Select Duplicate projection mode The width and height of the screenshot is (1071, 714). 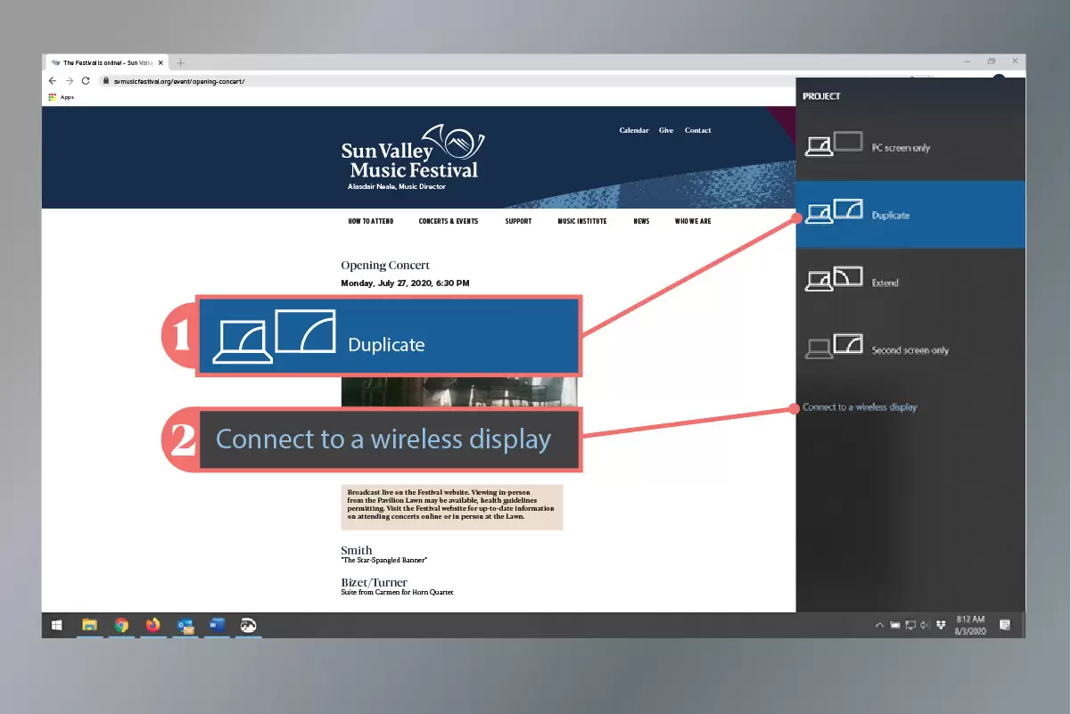click(910, 215)
